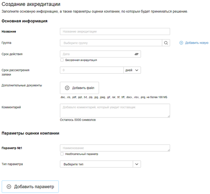Focus the Срок рассмотрения заявки number field

pyautogui.click(x=92, y=70)
